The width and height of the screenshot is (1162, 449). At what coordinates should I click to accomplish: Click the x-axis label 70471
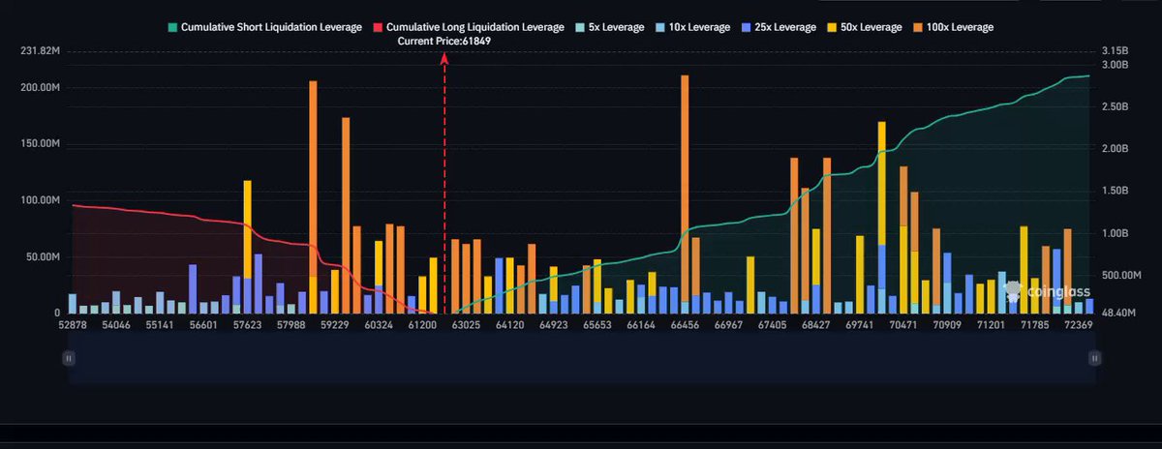click(903, 326)
